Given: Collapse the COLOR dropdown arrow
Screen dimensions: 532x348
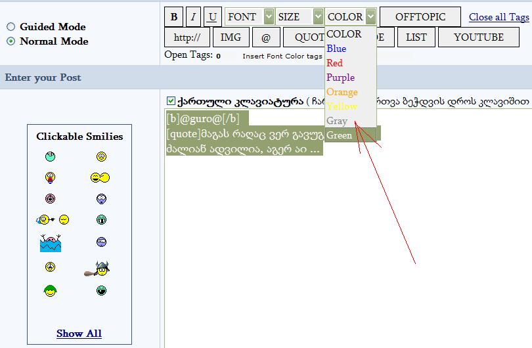Looking at the screenshot, I should (x=371, y=16).
